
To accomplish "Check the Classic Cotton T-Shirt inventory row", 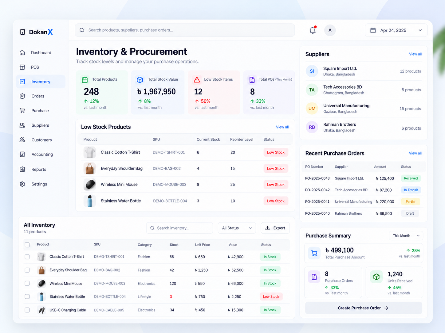I will (x=27, y=257).
